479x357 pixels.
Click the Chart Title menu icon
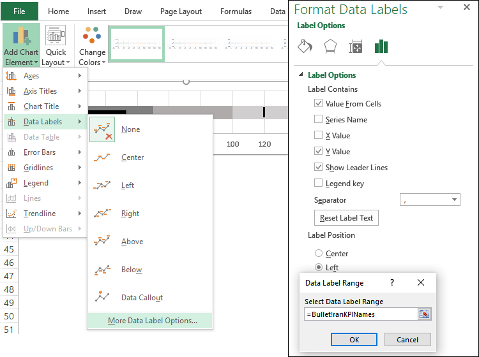(x=11, y=106)
